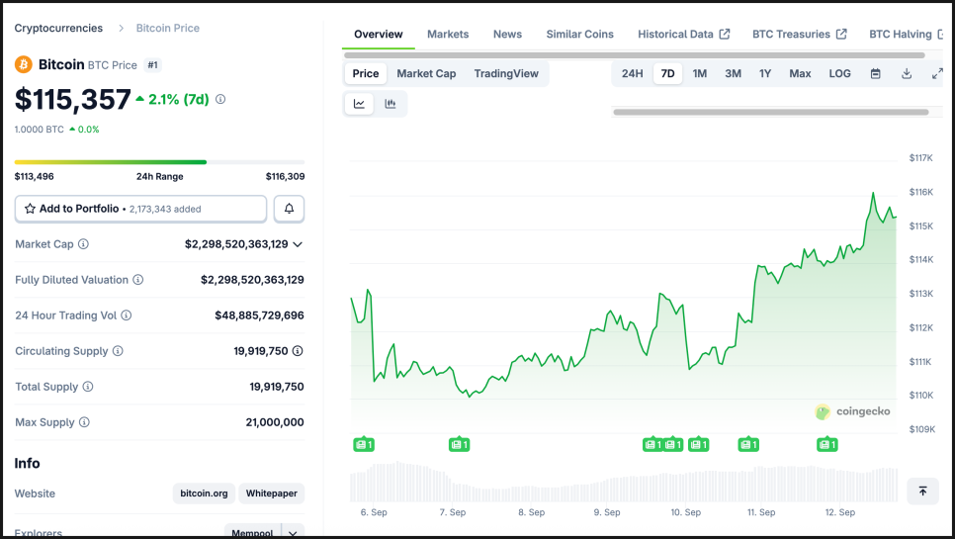Open the Whitepaper link
The width and height of the screenshot is (955, 539).
click(x=272, y=494)
